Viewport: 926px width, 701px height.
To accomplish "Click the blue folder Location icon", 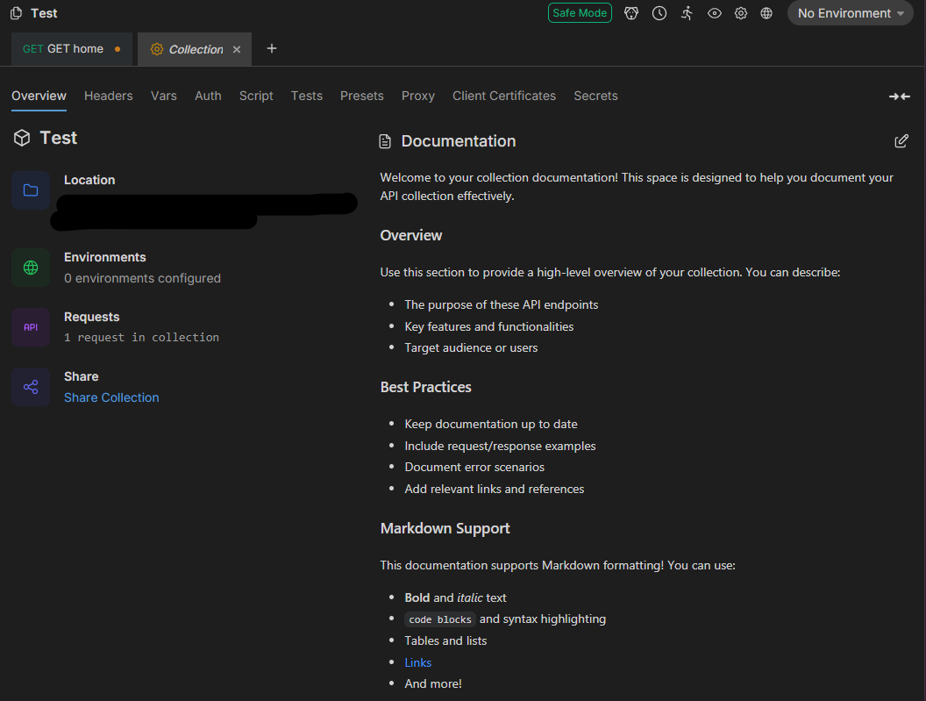I will coord(31,190).
